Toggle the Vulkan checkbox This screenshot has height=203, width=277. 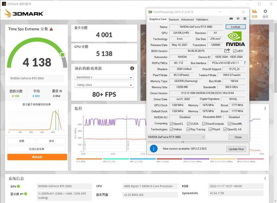pos(171,129)
